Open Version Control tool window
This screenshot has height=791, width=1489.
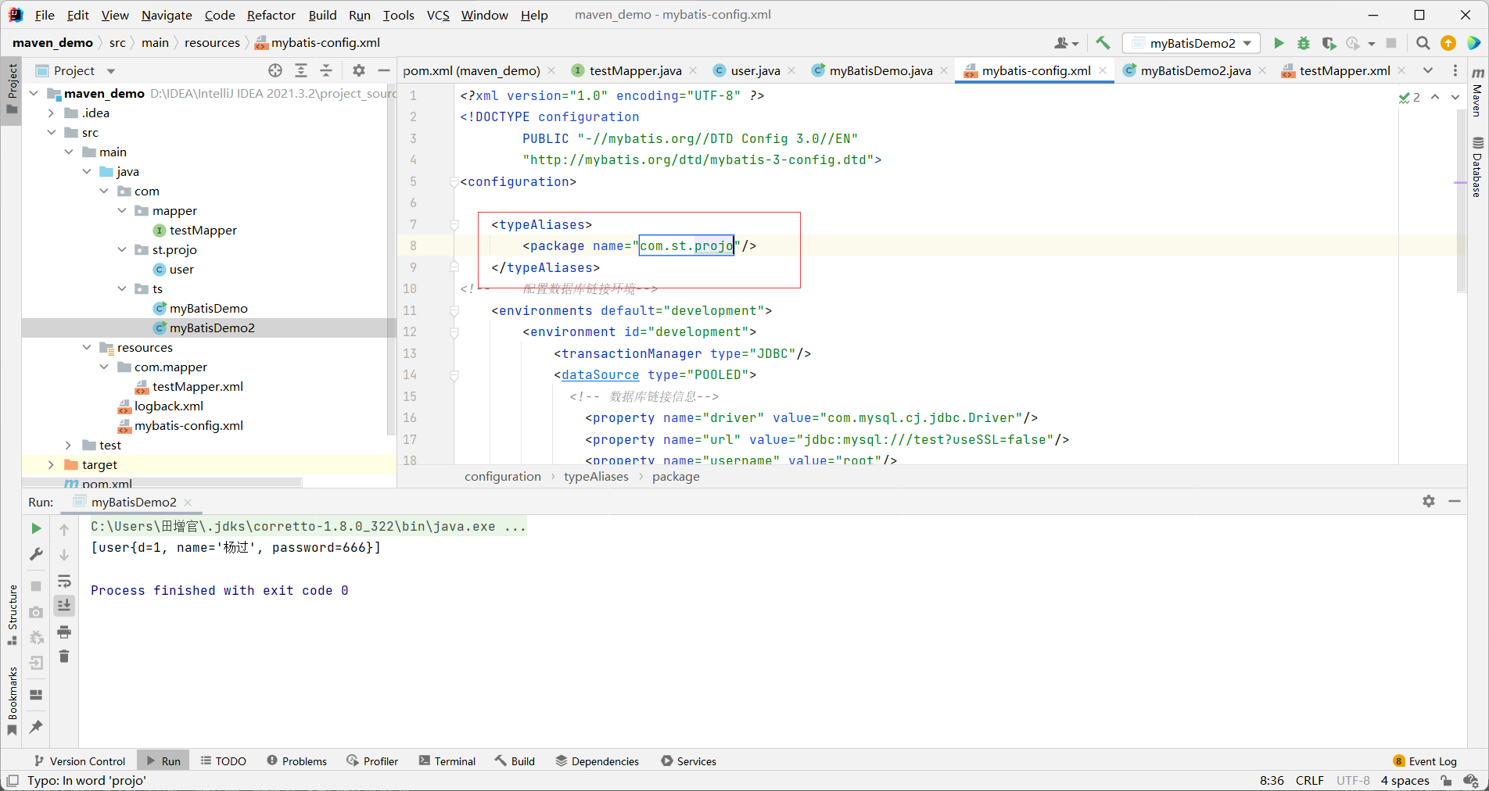pos(80,761)
